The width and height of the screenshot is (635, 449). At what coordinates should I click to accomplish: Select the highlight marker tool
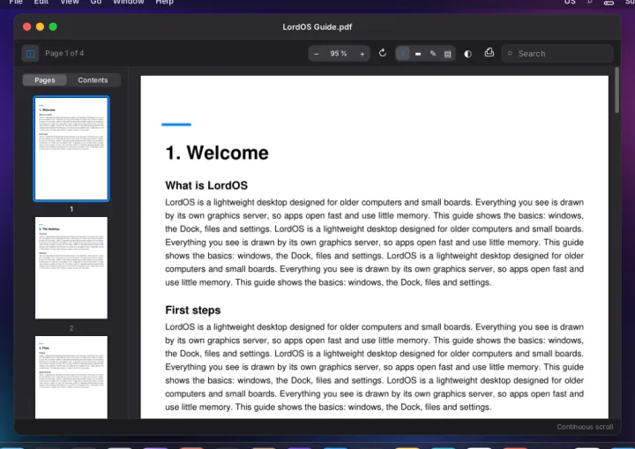tap(418, 54)
